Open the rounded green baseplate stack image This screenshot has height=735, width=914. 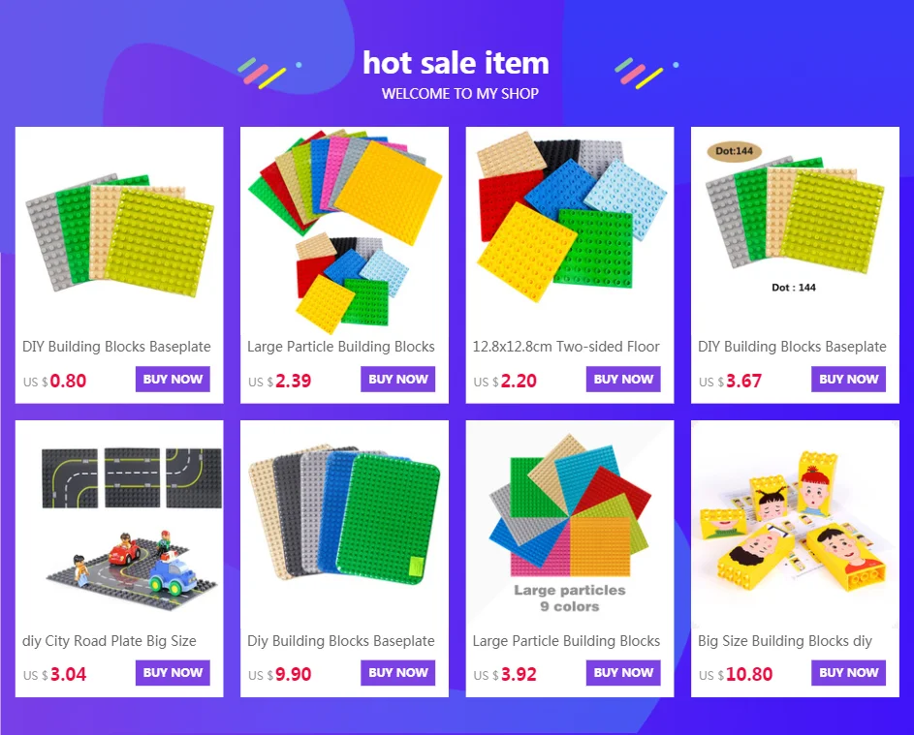point(344,524)
